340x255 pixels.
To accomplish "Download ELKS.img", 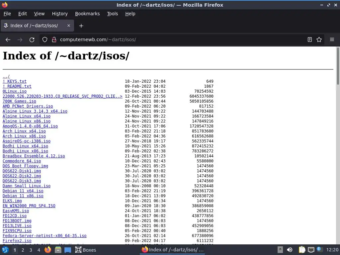I will point(12,201).
